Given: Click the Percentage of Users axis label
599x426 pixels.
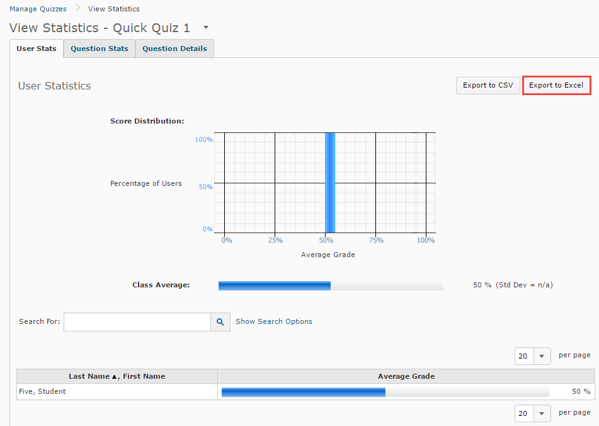Looking at the screenshot, I should pos(146,183).
